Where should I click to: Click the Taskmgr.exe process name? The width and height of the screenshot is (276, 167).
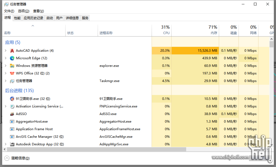click(x=110, y=81)
